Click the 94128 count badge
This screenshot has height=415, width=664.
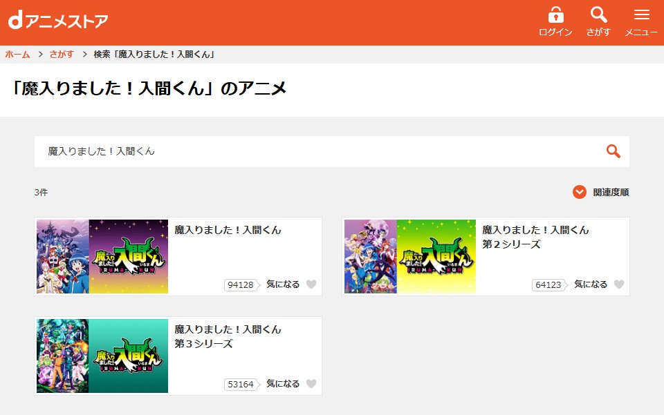[x=241, y=284]
